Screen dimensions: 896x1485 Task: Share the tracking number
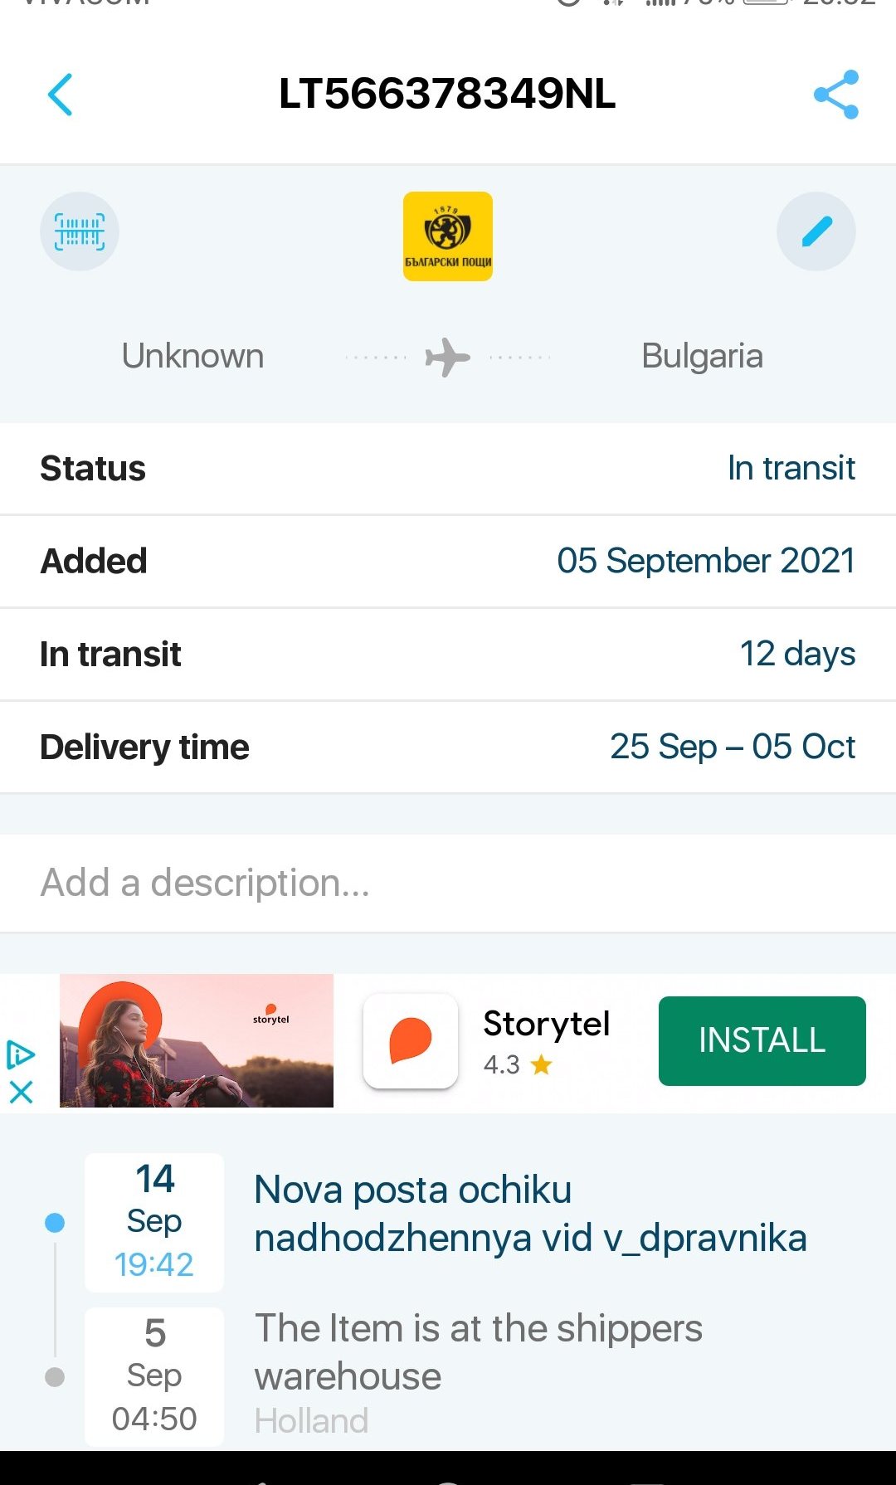pyautogui.click(x=835, y=95)
